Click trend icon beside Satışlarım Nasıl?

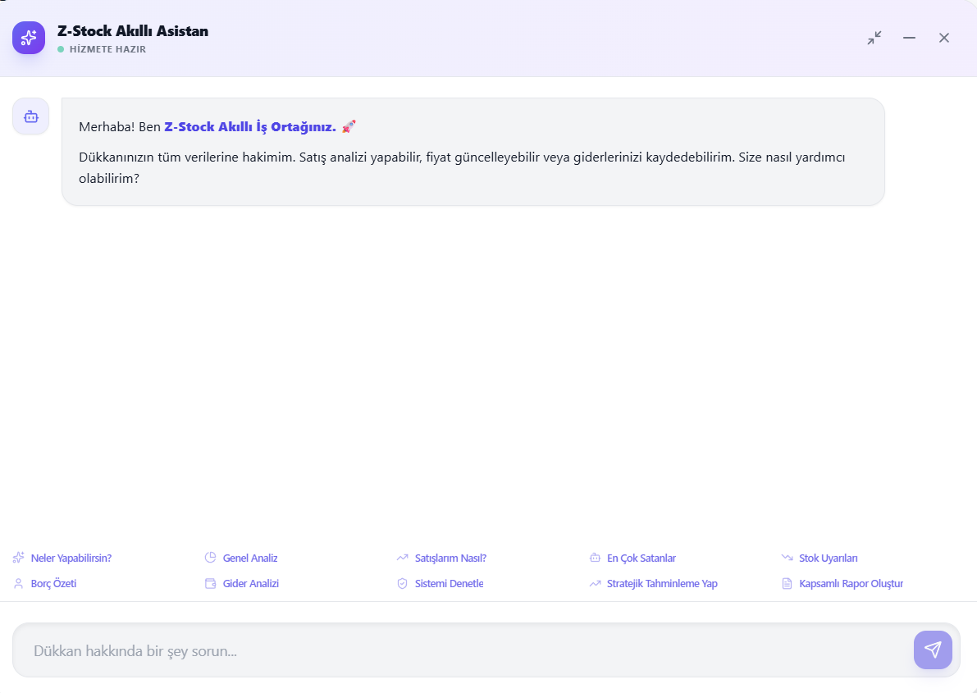(x=402, y=558)
